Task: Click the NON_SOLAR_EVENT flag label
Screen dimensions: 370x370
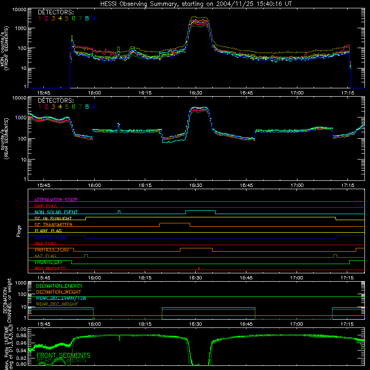Action: pos(56,212)
